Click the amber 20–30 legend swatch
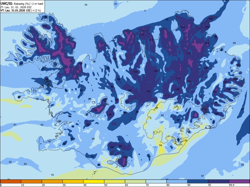This screenshot has height=187, width=250. pos(52,182)
